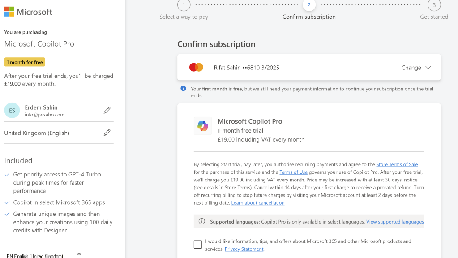Click the Rifat Sahin card ending 6810 text
The image size is (458, 258).
click(247, 68)
